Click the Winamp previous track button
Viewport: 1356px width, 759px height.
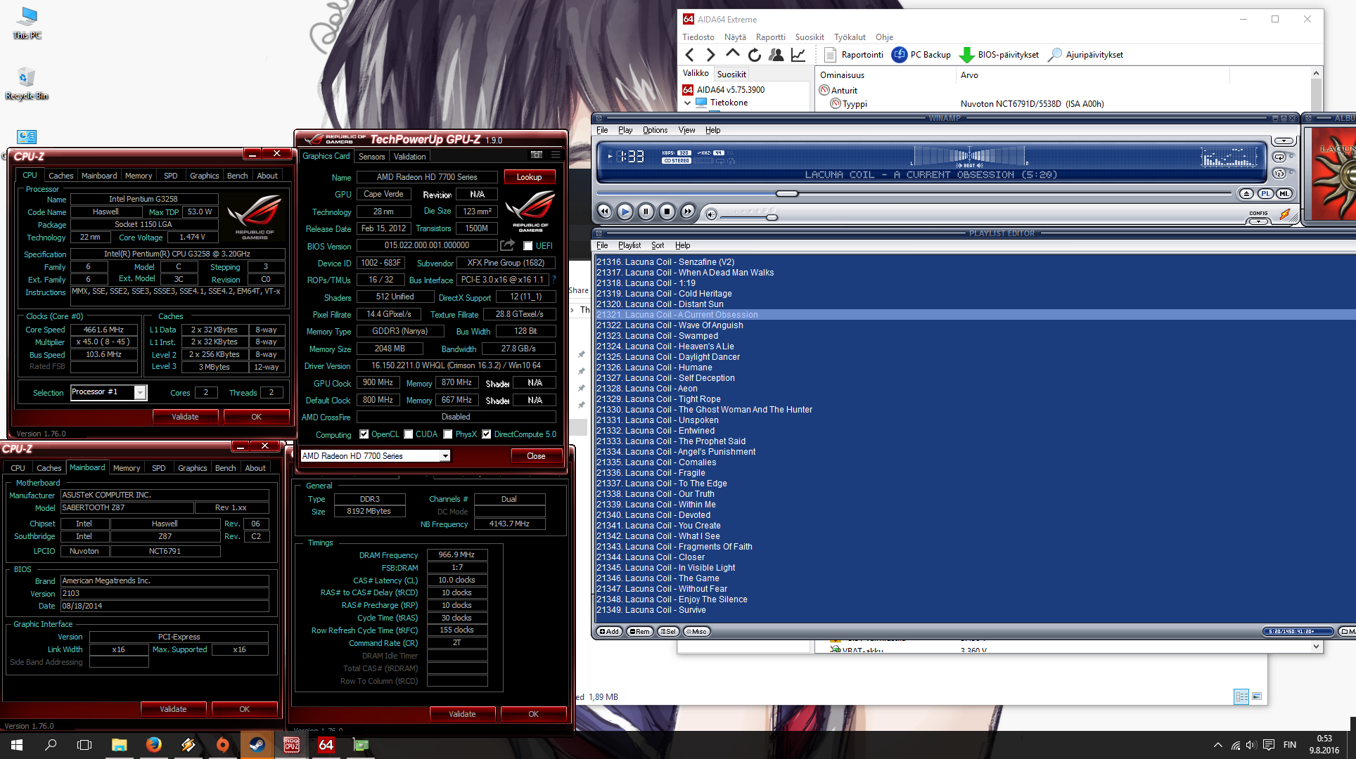point(604,212)
